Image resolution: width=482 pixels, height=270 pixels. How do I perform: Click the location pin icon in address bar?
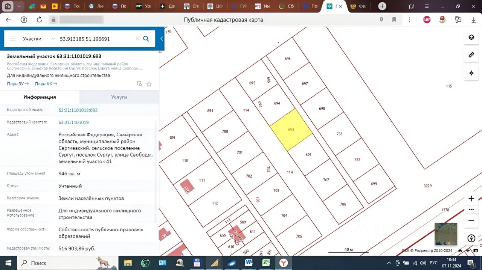(381, 20)
